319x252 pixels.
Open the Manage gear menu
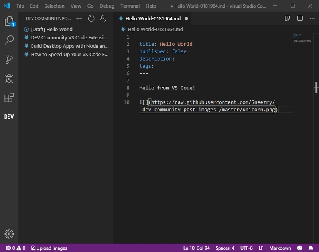[9, 234]
